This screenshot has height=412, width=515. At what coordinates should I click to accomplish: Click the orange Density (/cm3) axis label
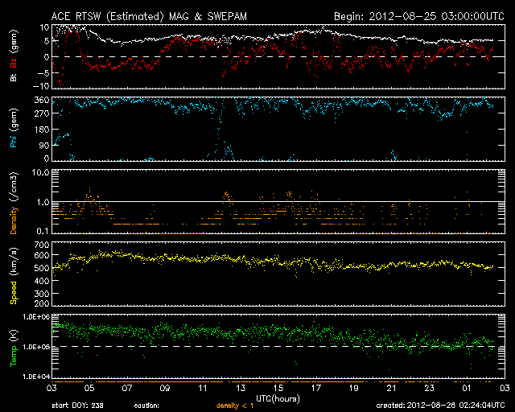(14, 203)
